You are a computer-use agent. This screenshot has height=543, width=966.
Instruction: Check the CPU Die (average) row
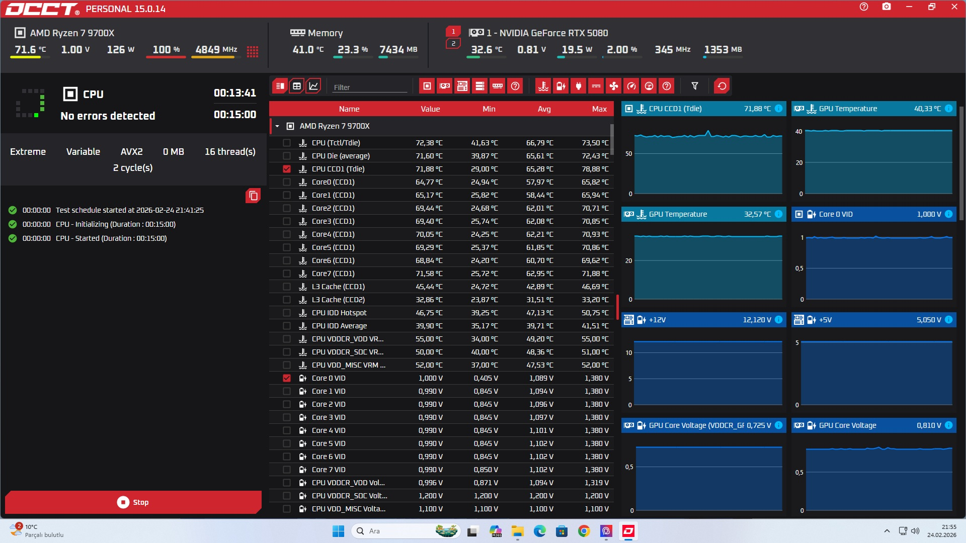pyautogui.click(x=287, y=156)
